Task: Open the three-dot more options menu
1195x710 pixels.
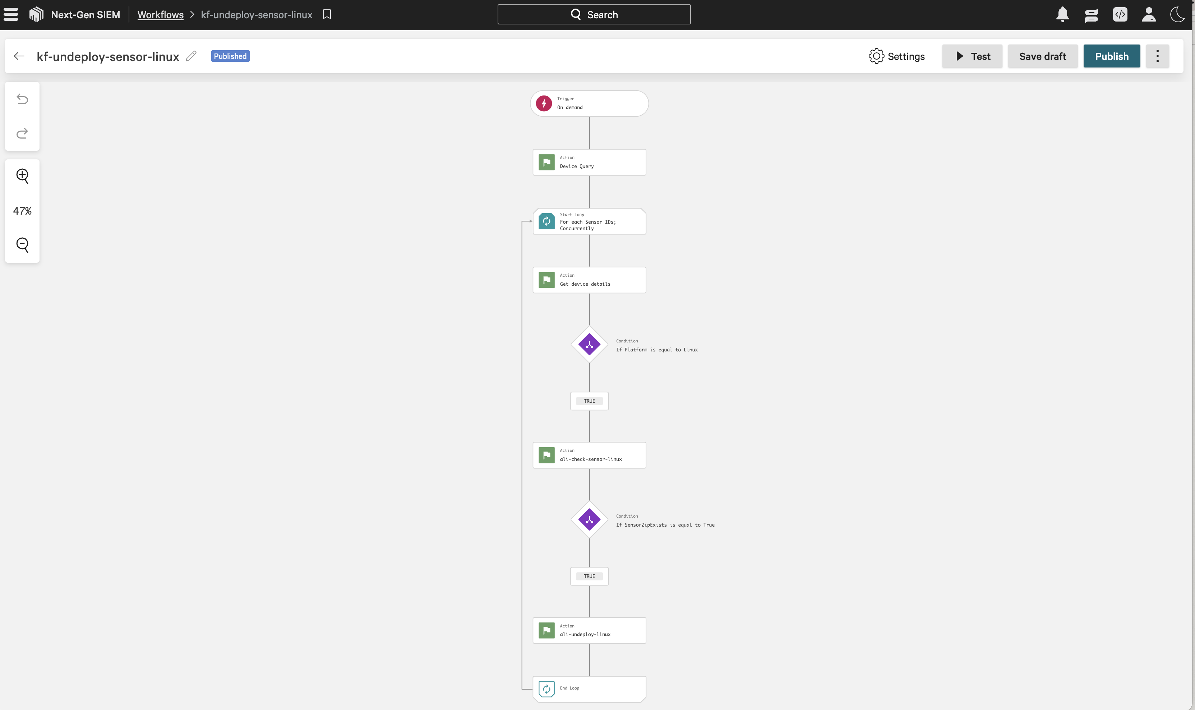Action: [x=1157, y=56]
